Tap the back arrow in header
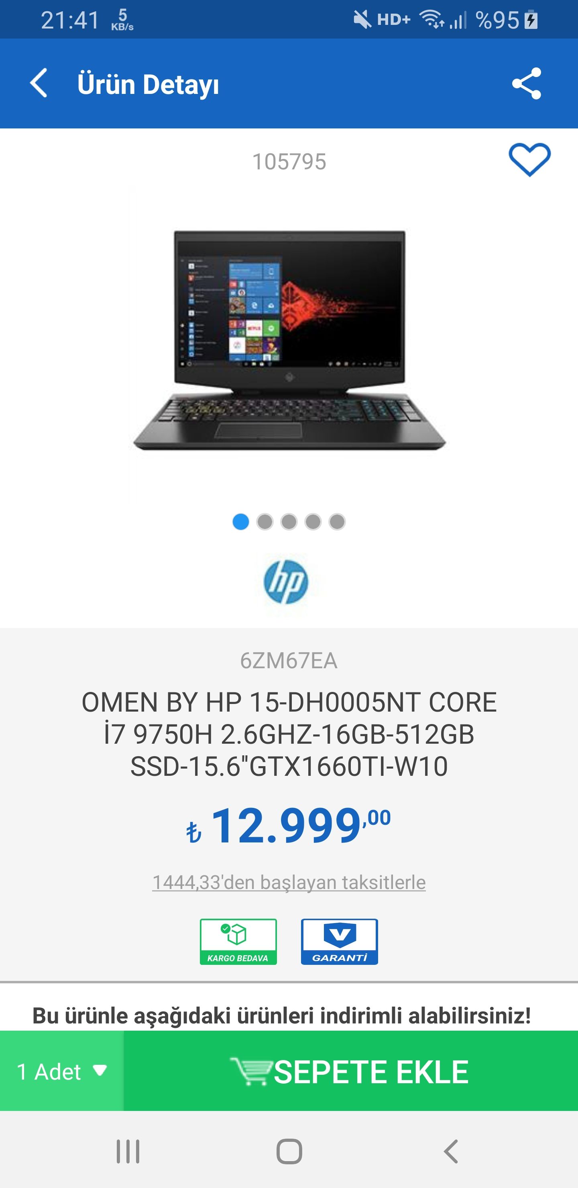Image resolution: width=578 pixels, height=1188 pixels. tap(39, 83)
